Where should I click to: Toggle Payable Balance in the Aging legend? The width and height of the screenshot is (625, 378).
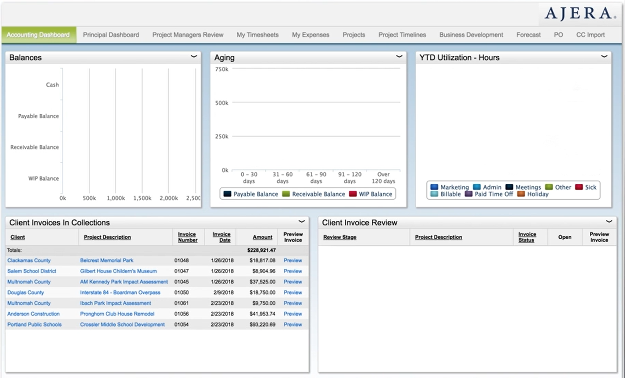[x=227, y=194]
